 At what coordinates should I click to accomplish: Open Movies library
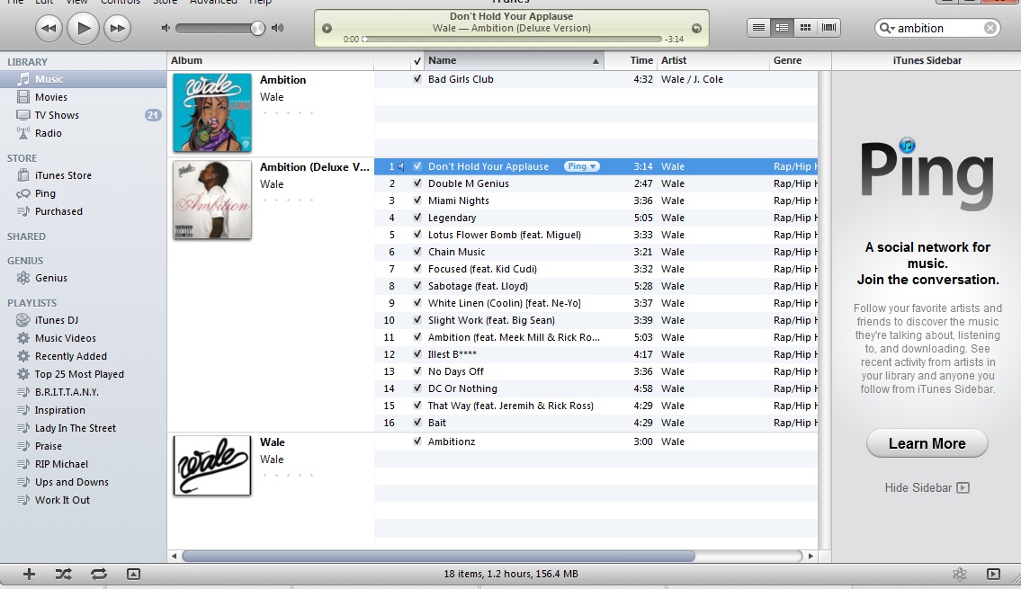(50, 97)
